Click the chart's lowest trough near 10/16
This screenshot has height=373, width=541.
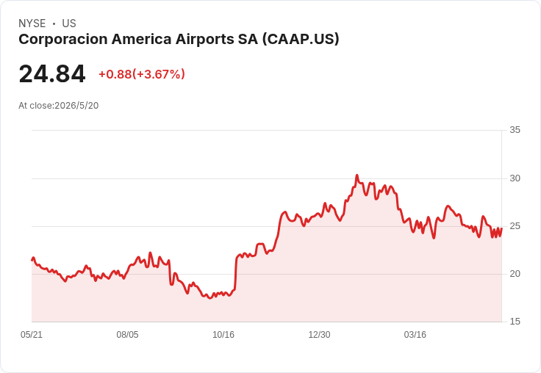(x=209, y=298)
